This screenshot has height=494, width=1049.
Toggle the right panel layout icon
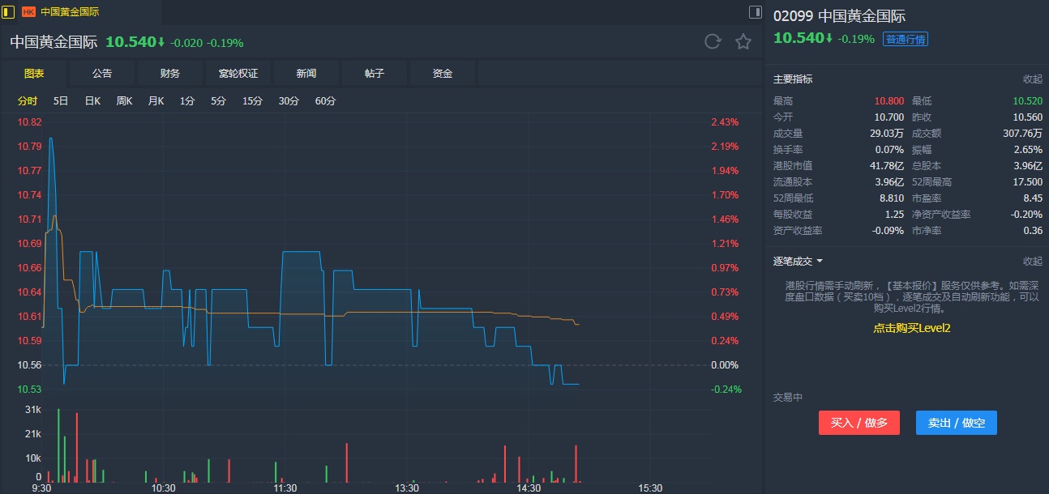[x=755, y=12]
